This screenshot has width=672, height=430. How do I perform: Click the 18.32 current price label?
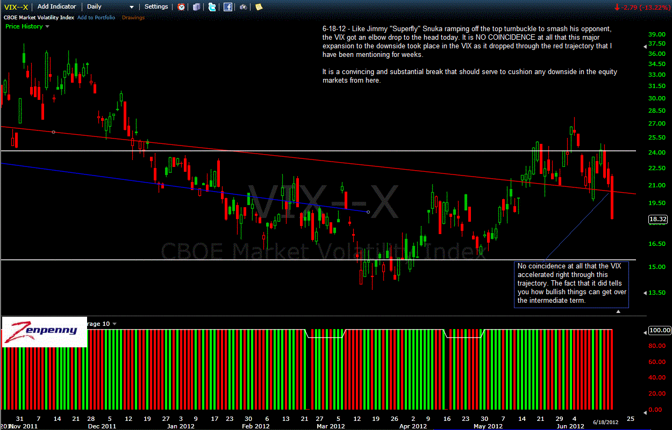click(x=658, y=219)
